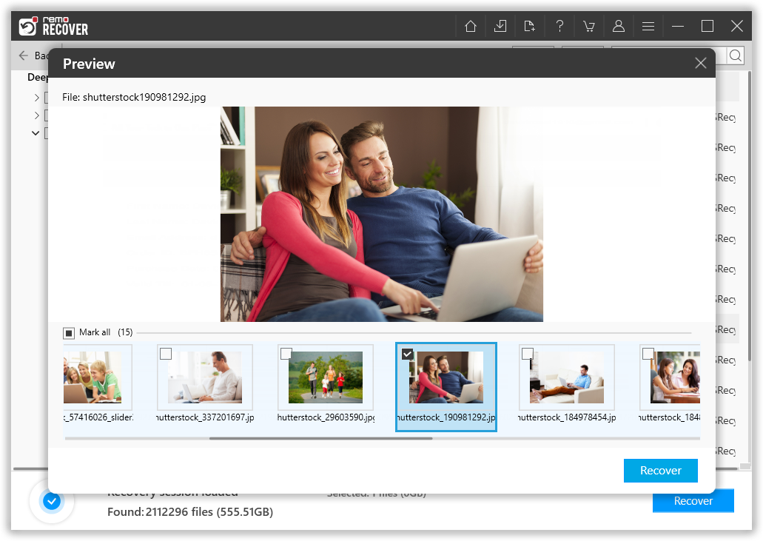Open the user account icon
This screenshot has width=763, height=541.
coord(619,25)
